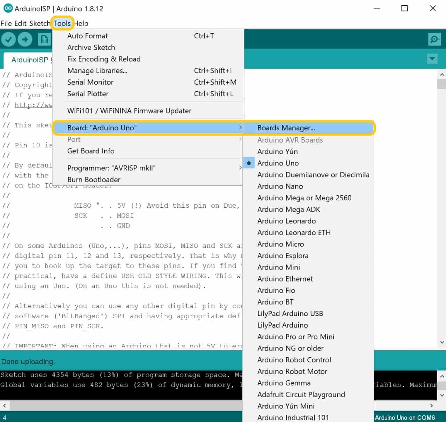This screenshot has width=446, height=422.
Task: Click Burn Bootloader
Action: tap(148, 179)
